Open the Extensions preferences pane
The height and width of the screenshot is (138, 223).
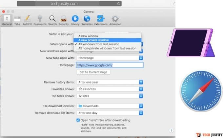click(101, 20)
